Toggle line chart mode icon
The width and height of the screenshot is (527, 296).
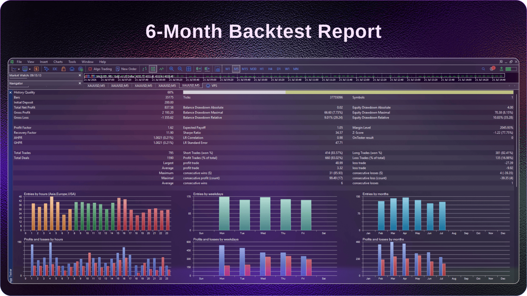pyautogui.click(x=162, y=69)
